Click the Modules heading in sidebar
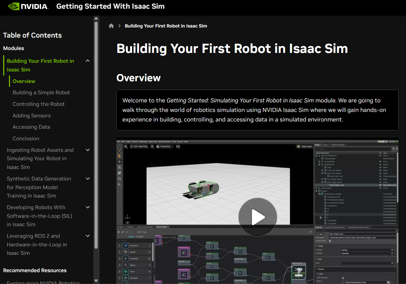This screenshot has height=284, width=406. pyautogui.click(x=14, y=48)
